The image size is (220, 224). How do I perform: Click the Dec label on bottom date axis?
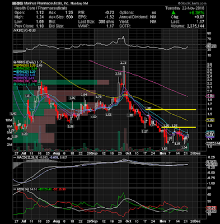tap(197, 221)
